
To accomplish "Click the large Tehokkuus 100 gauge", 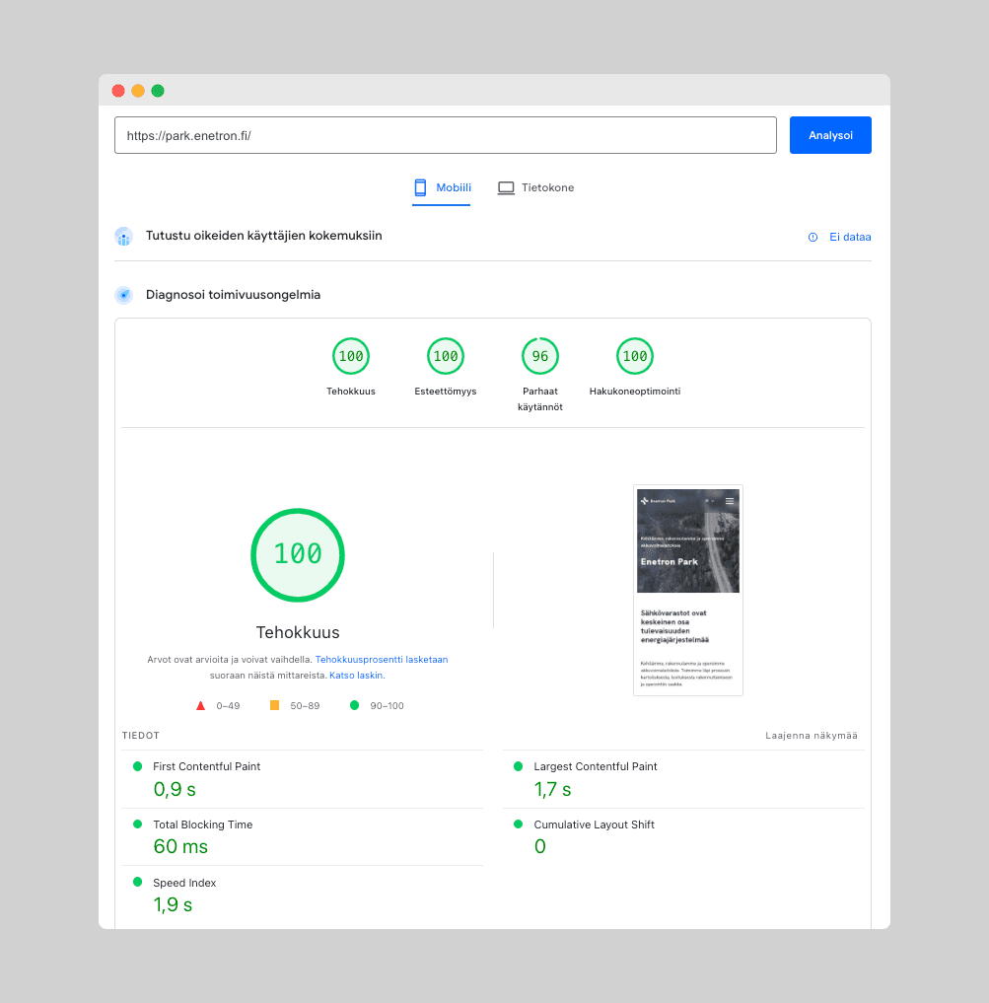I will (x=297, y=555).
